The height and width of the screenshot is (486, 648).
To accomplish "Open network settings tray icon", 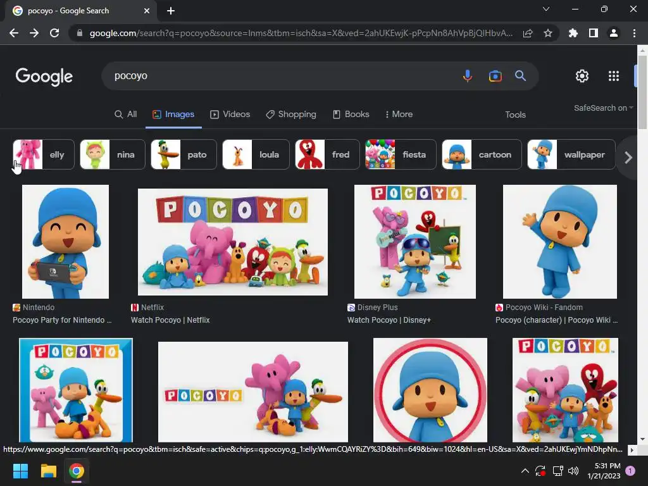I will tap(558, 471).
